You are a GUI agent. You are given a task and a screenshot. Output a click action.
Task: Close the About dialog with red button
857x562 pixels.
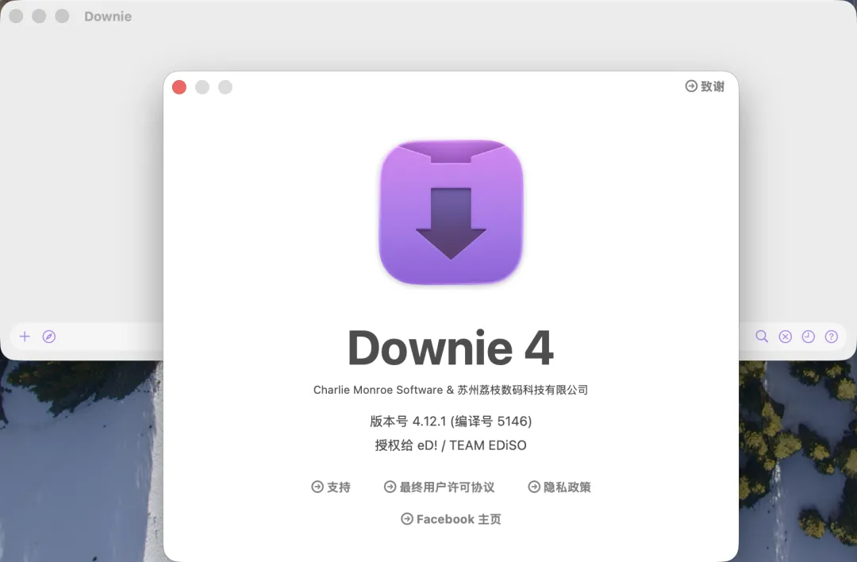click(x=179, y=87)
